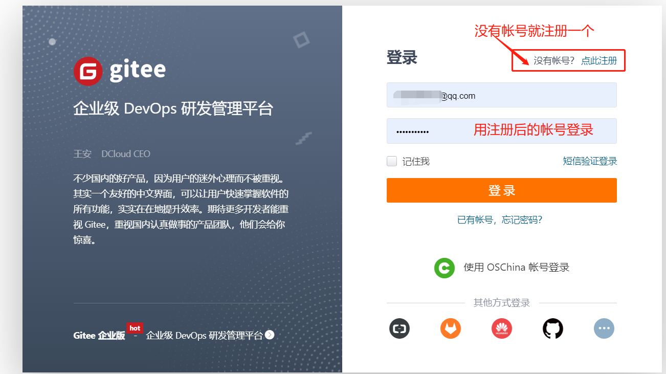Enable the 记住我 checkbox
The image size is (666, 374).
[x=392, y=162]
